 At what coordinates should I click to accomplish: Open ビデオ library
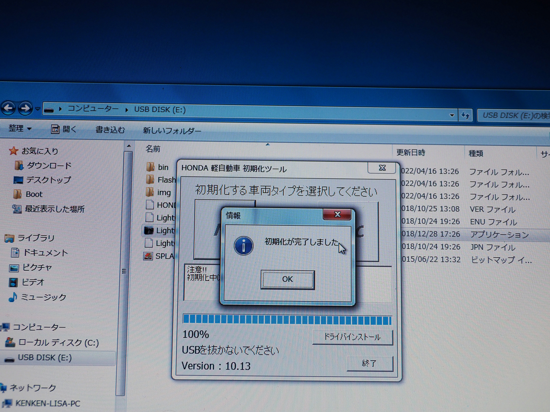pyautogui.click(x=33, y=282)
